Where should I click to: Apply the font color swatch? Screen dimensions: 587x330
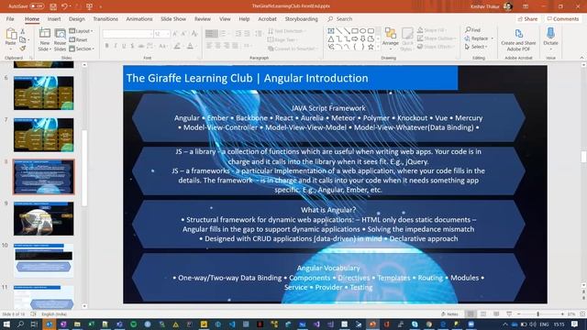click(x=190, y=46)
